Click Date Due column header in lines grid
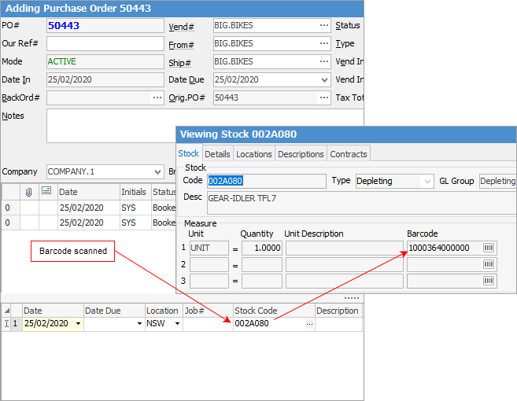This screenshot has height=401, width=517. tap(114, 311)
